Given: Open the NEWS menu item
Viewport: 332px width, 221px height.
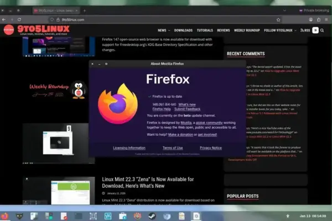Looking at the screenshot, I should [x=162, y=30].
